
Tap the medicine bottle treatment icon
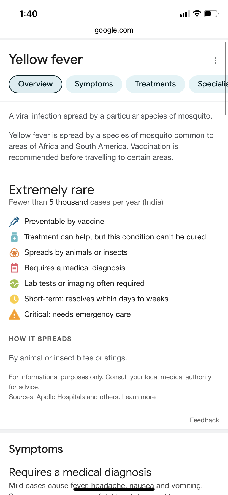(x=14, y=237)
